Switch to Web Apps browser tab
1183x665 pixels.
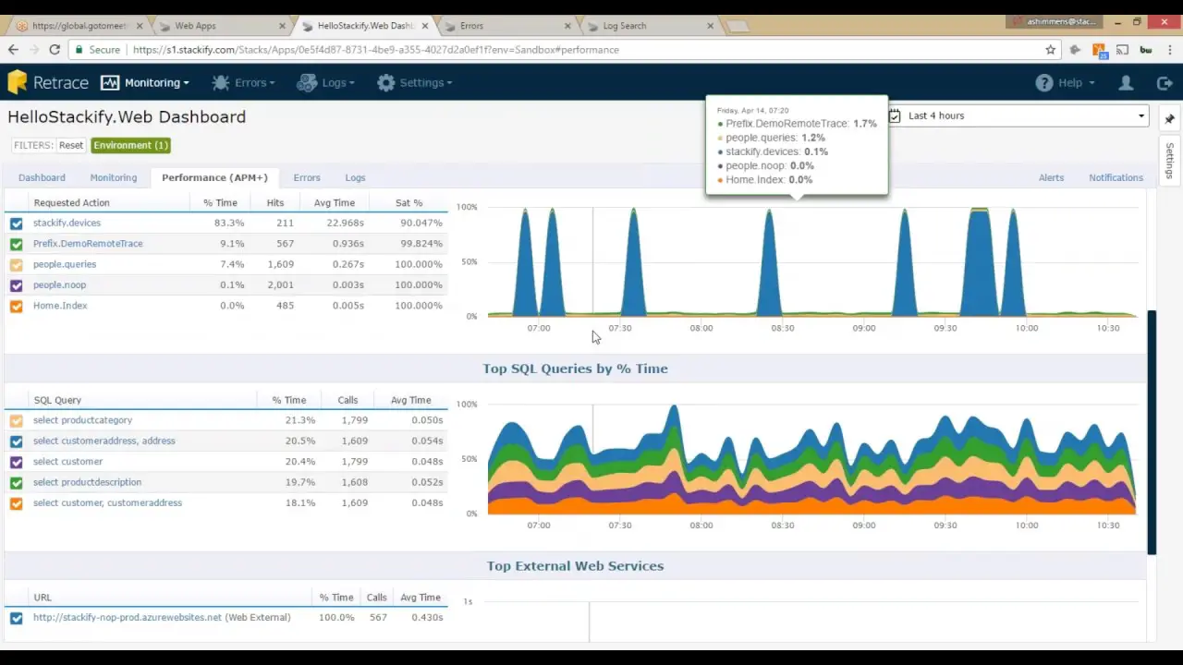coord(221,26)
